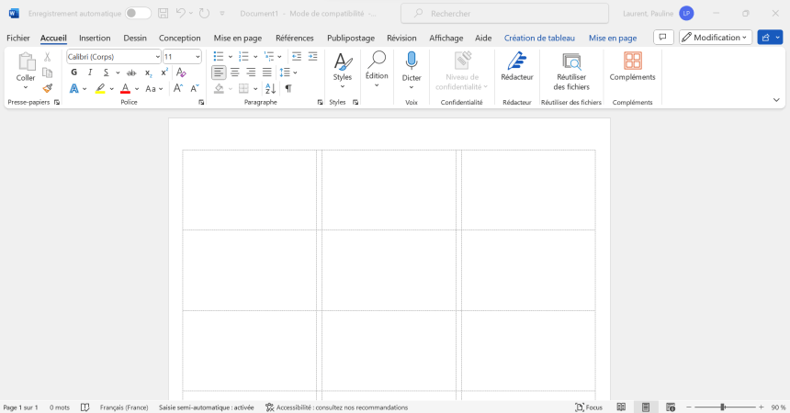Open the Modification mode button
790x413 pixels.
pyautogui.click(x=716, y=38)
